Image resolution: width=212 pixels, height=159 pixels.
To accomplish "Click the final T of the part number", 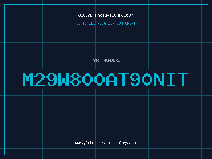I will pyautogui.click(x=183, y=79).
